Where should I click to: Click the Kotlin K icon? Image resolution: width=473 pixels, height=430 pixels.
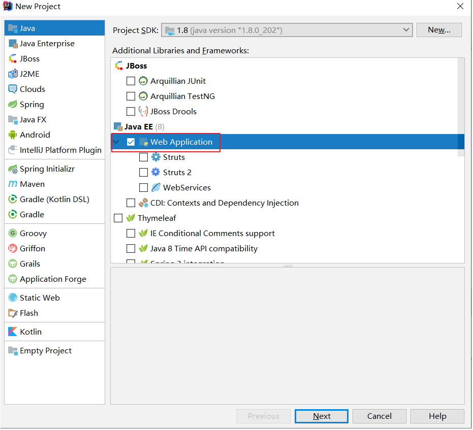[13, 332]
